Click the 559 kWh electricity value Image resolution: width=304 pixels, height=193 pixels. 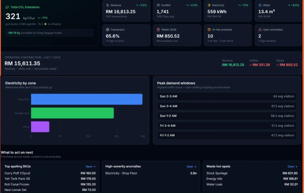coord(217,12)
